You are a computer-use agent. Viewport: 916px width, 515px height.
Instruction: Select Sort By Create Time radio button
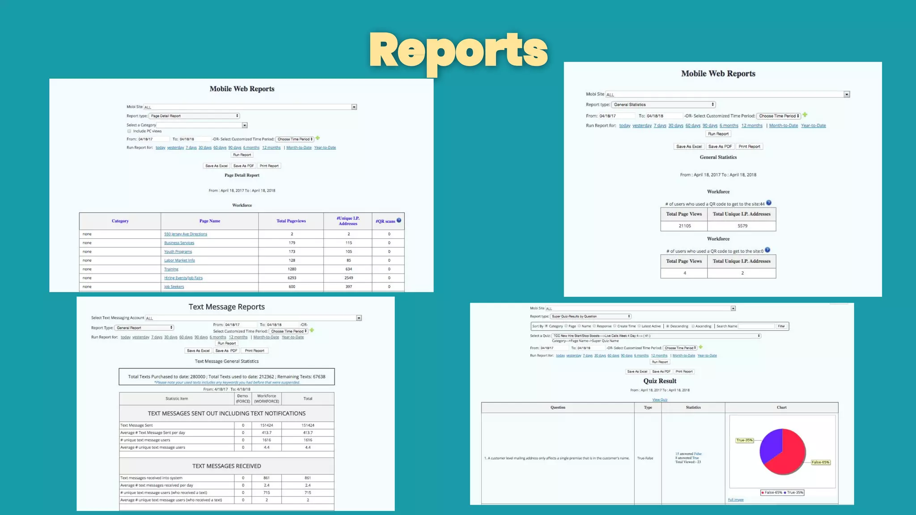point(615,326)
